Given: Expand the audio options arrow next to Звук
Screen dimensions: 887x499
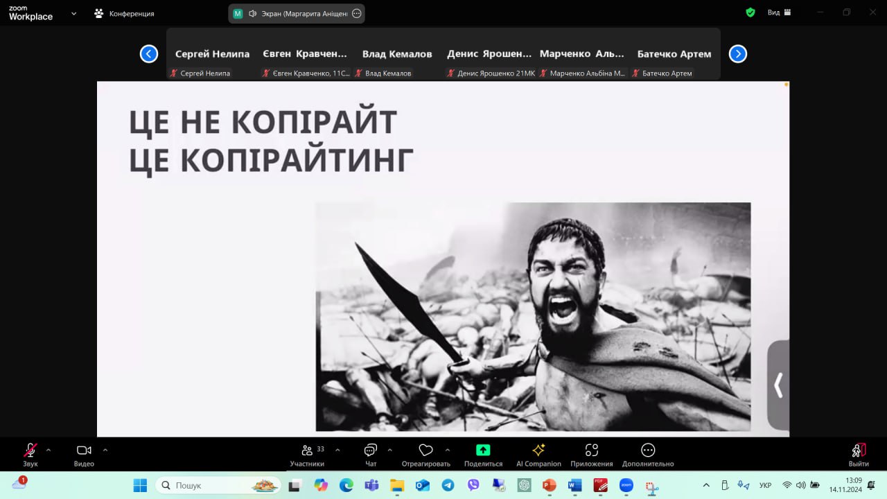Looking at the screenshot, I should (49, 450).
